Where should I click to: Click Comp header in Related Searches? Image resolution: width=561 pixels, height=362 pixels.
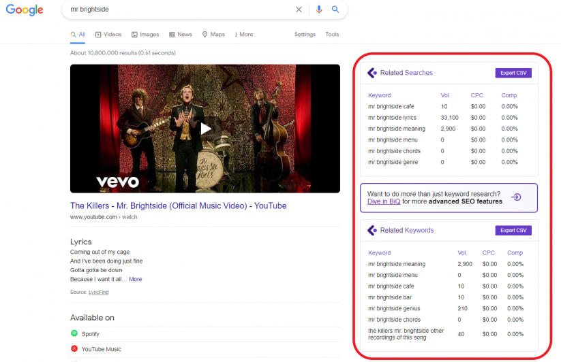[509, 95]
